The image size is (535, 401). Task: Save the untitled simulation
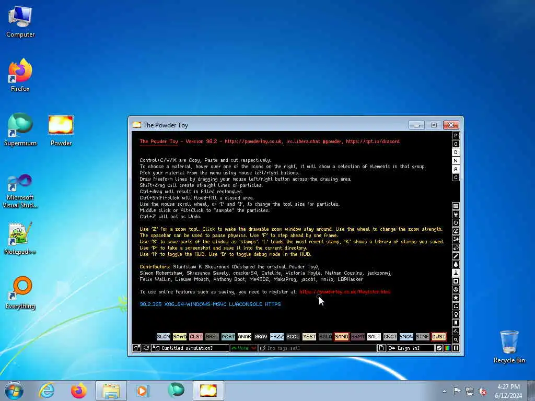[x=190, y=348]
